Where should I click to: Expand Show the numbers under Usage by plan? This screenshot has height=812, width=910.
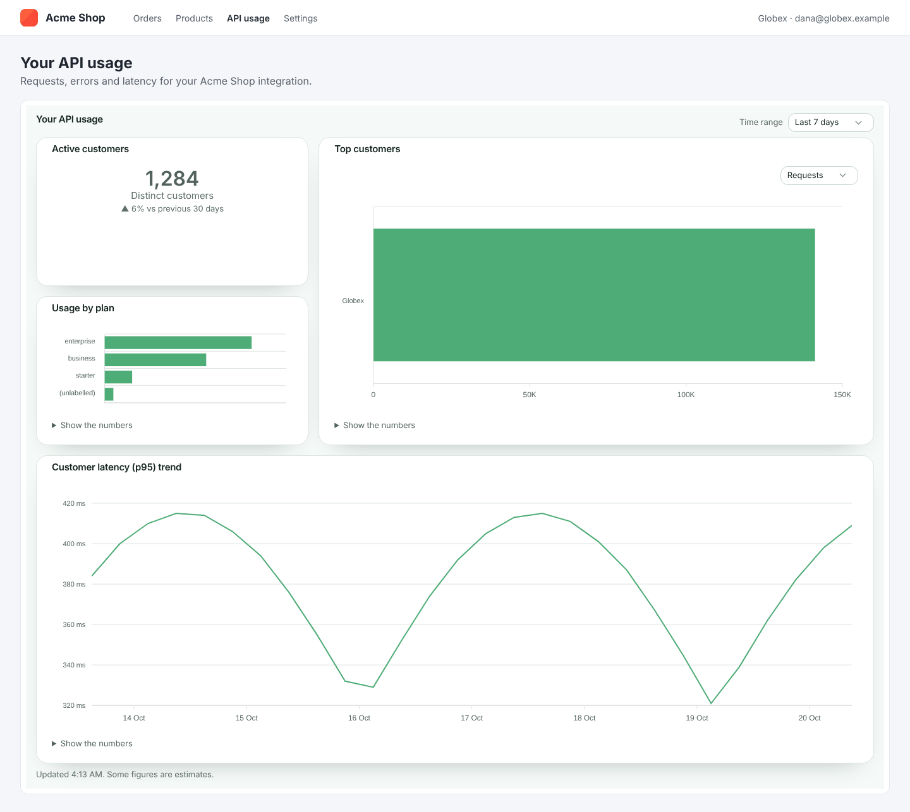(x=92, y=426)
